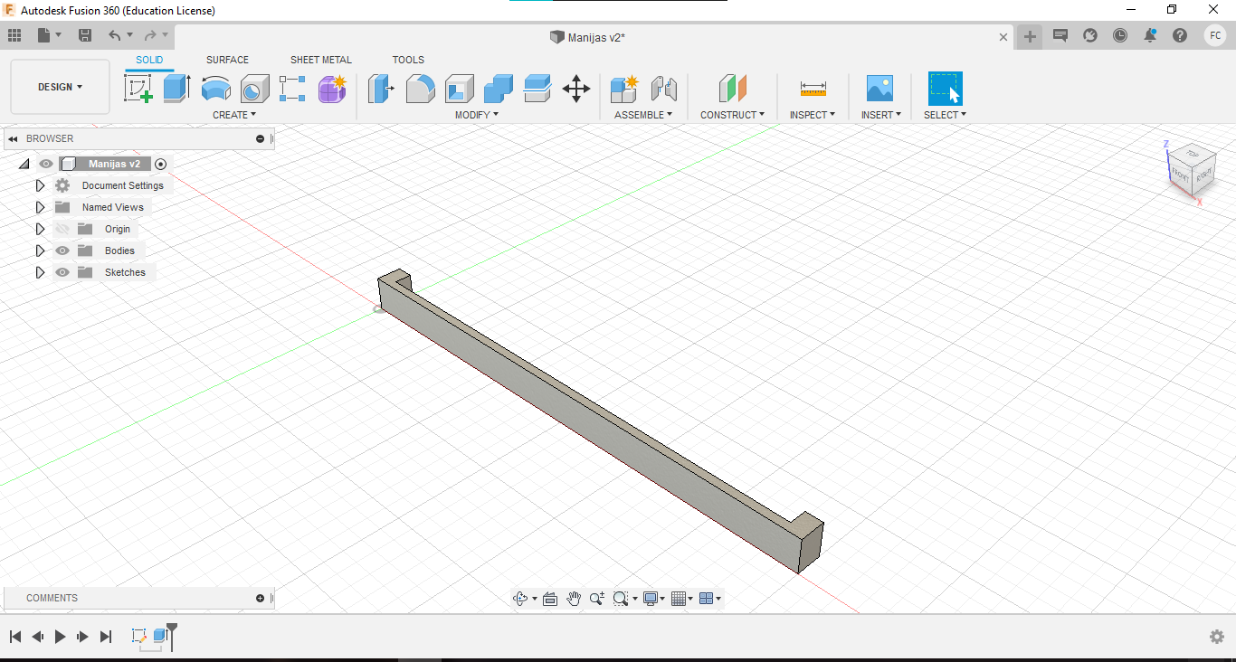Expand the Origin folder
The image size is (1236, 662).
(x=40, y=229)
